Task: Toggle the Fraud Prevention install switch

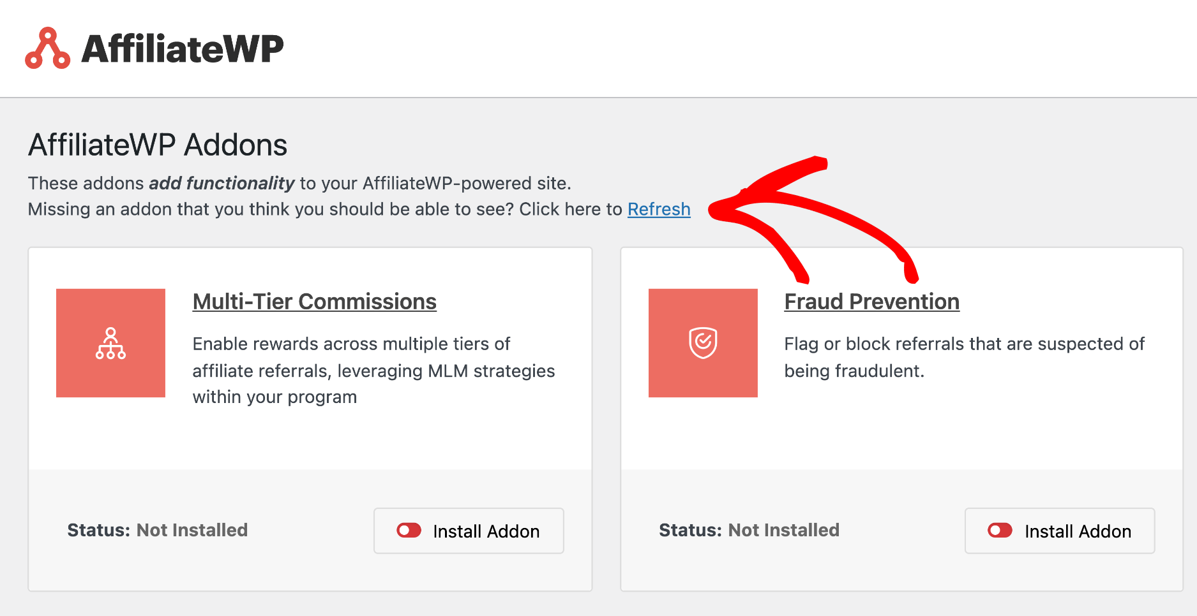Action: [x=1000, y=531]
